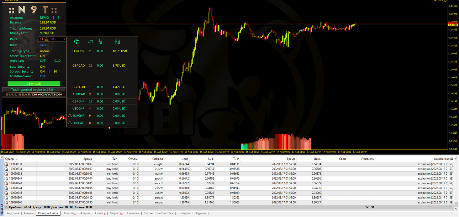This screenshot has width=459, height=217.
Task: Collapse the pairs list with » arrow
Action: click(x=64, y=39)
